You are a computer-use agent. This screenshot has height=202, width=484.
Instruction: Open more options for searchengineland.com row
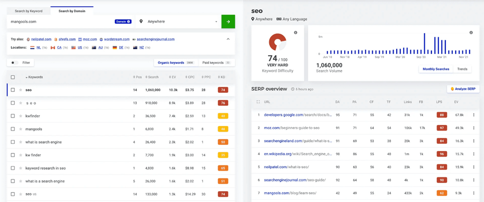pos(474,140)
